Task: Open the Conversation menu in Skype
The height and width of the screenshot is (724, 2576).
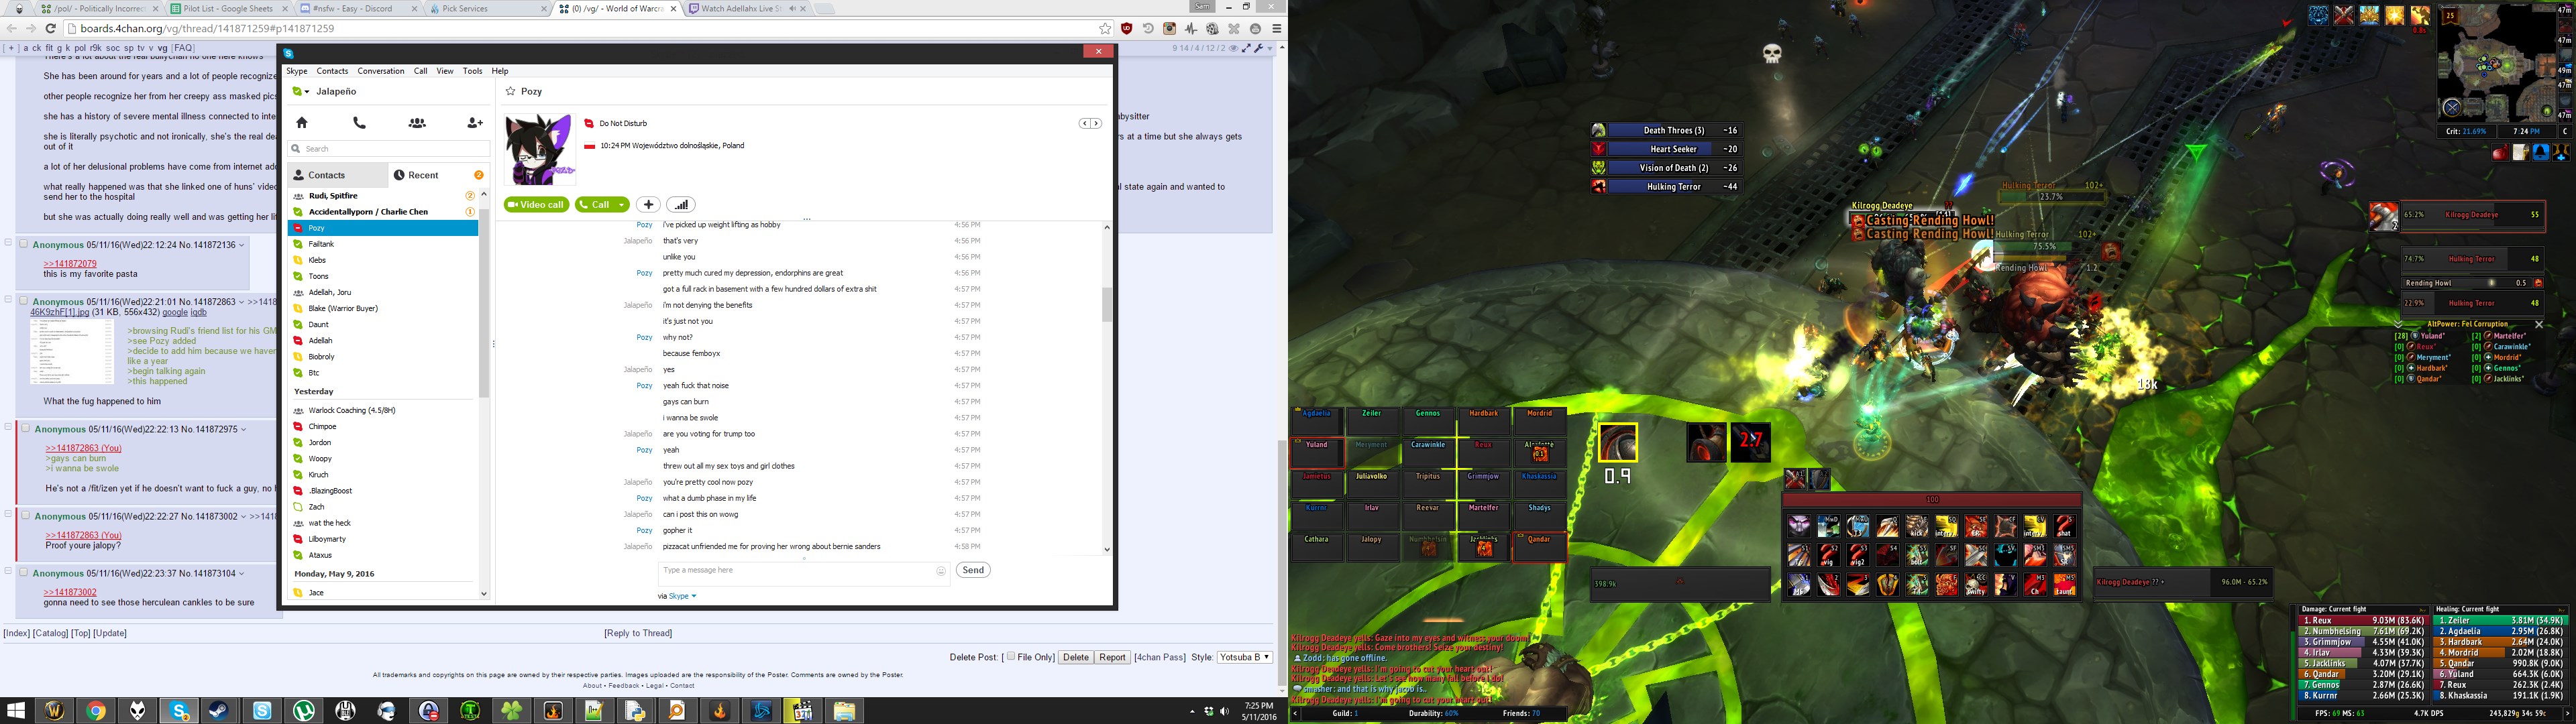Action: coord(381,71)
